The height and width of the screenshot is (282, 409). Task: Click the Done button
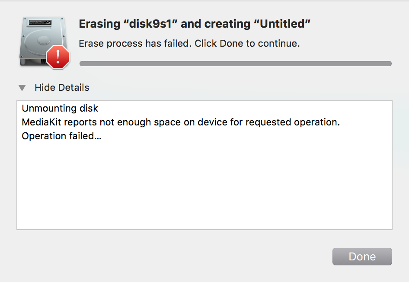[362, 256]
